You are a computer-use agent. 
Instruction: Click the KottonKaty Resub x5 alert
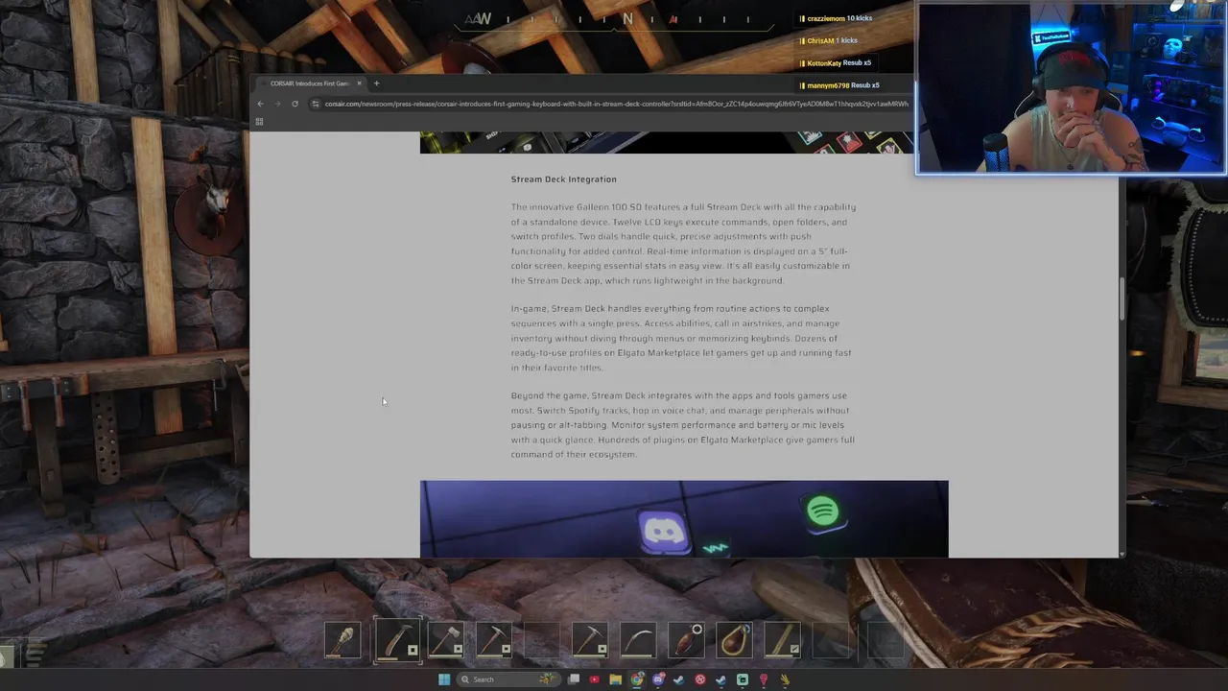836,63
